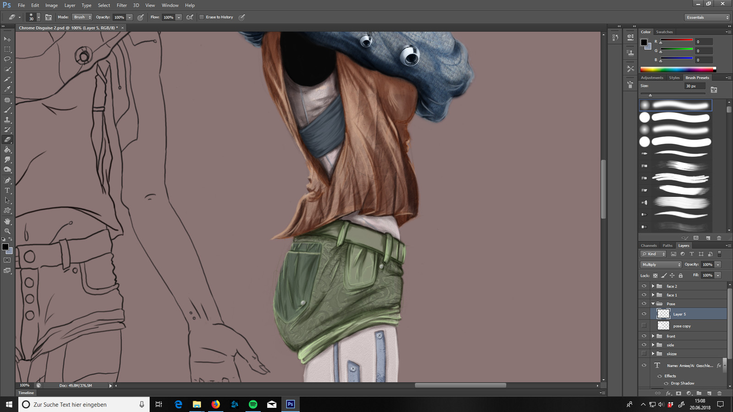Open the brush panel toggle in options bar
733x412 pixels.
click(x=48, y=17)
